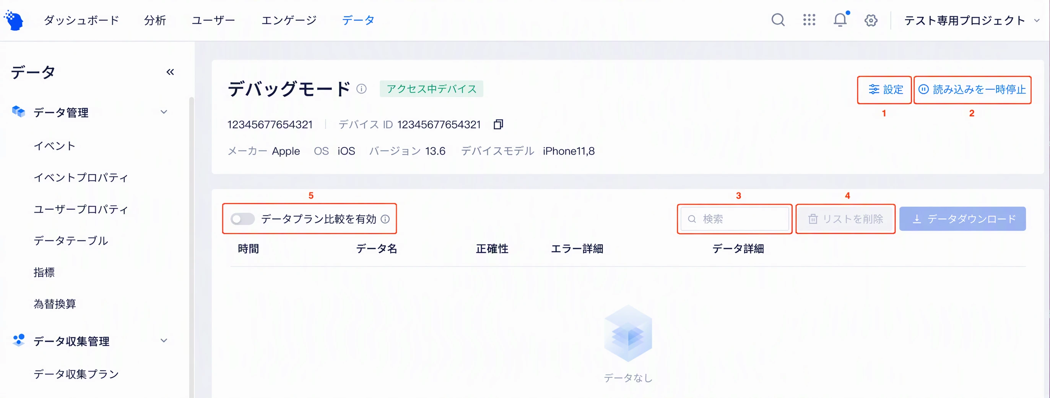This screenshot has height=398, width=1050.
Task: Open ユーザープロパティ in the sidebar
Action: click(x=81, y=209)
